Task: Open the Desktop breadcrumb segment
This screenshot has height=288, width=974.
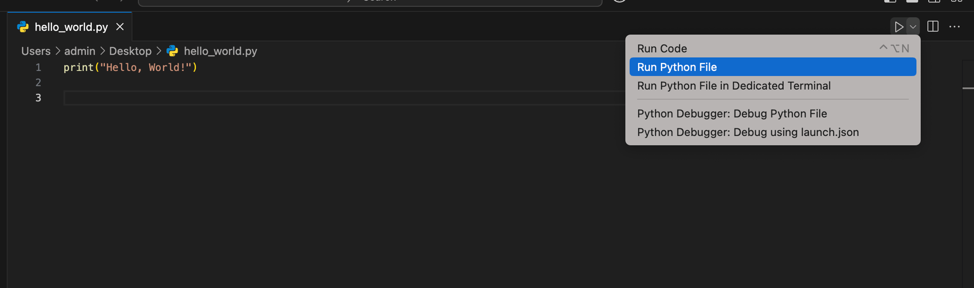Action: (x=130, y=51)
